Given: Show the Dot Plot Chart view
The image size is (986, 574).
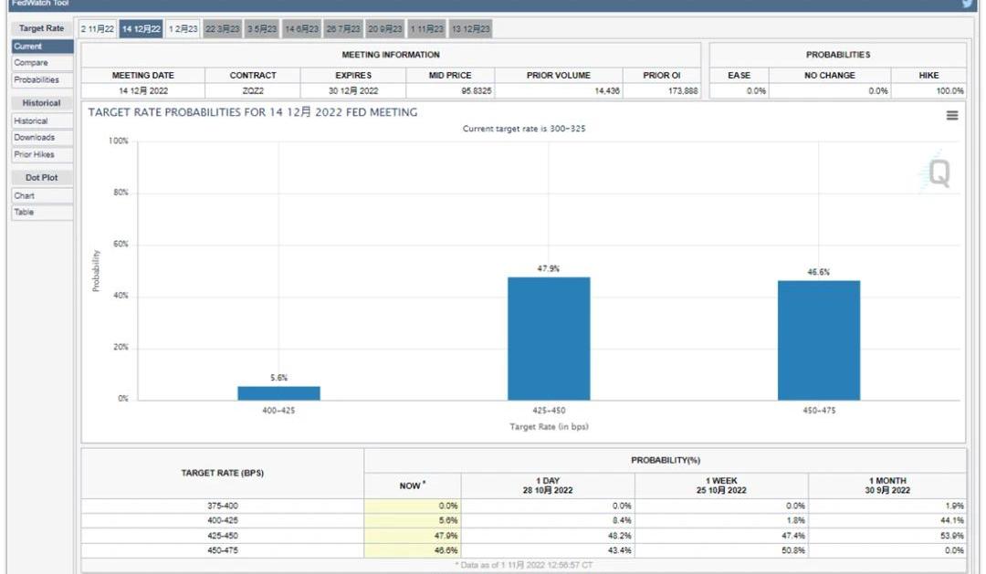Looking at the screenshot, I should tap(24, 195).
